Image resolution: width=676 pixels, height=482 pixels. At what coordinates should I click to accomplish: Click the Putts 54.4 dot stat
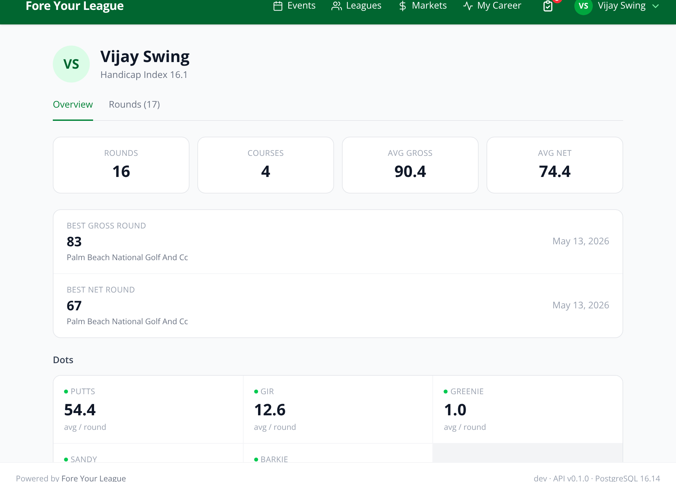point(148,409)
